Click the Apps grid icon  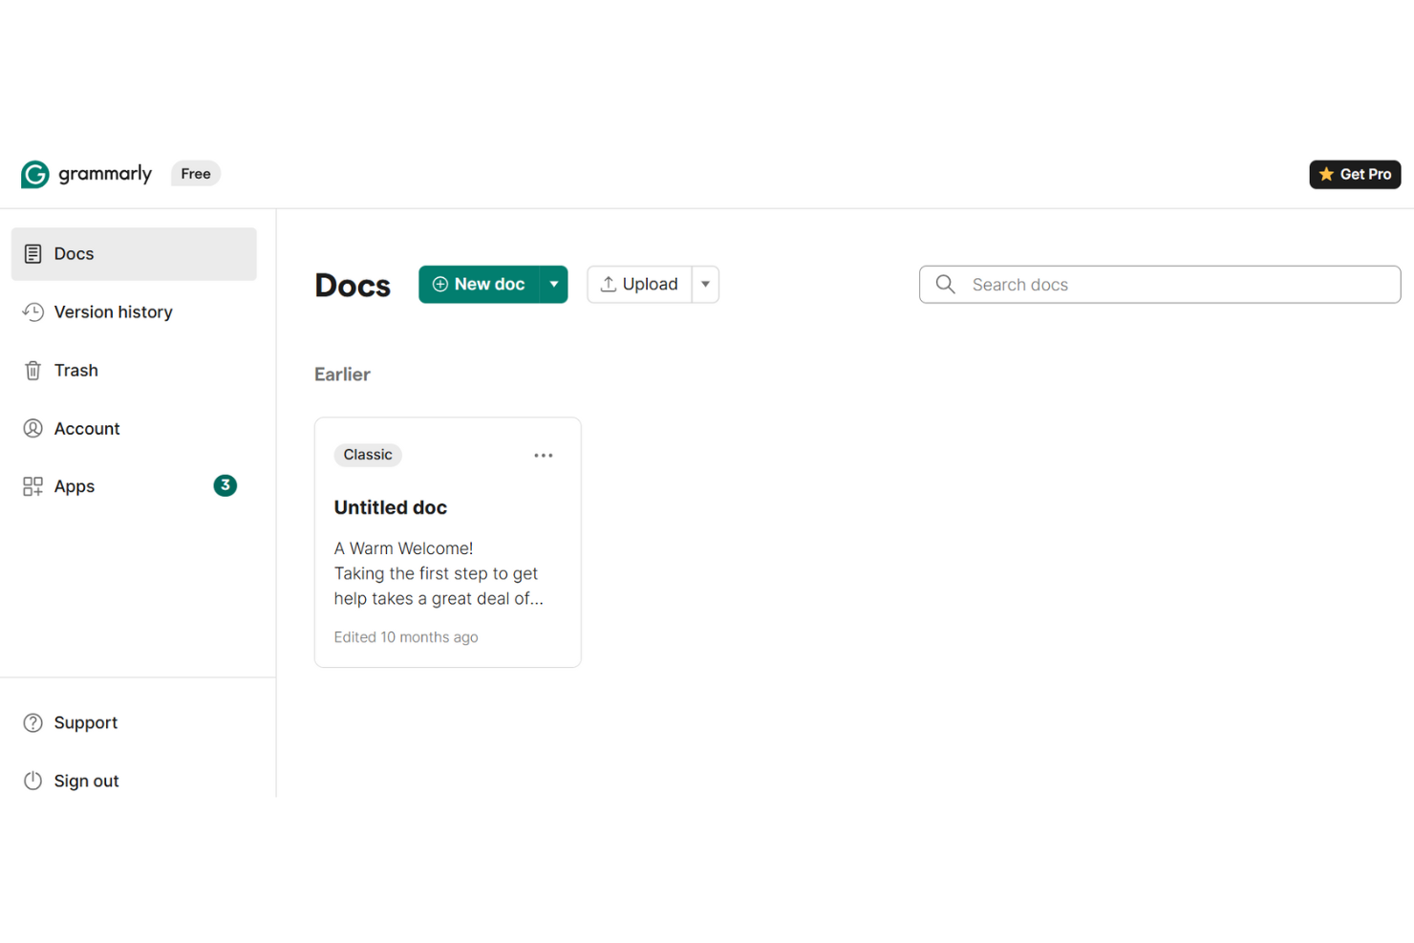[x=33, y=486]
